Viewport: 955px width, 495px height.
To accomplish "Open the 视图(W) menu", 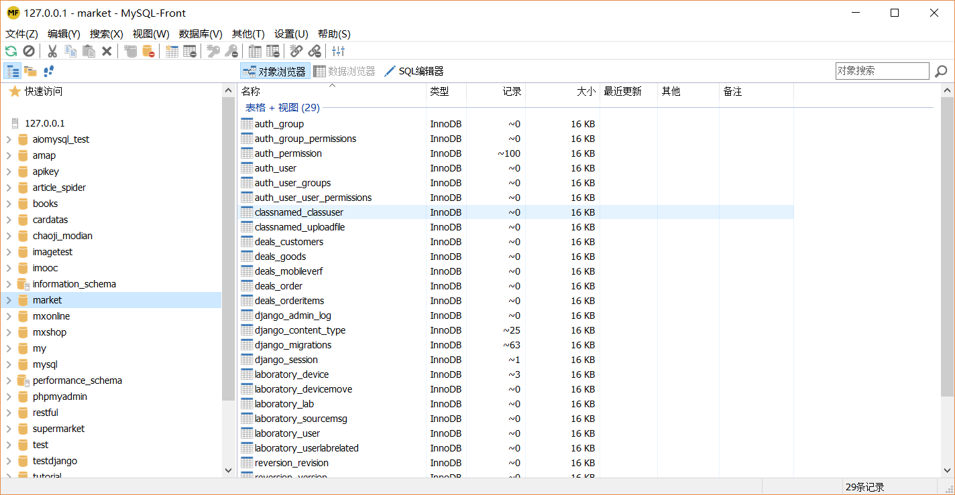I will (151, 33).
